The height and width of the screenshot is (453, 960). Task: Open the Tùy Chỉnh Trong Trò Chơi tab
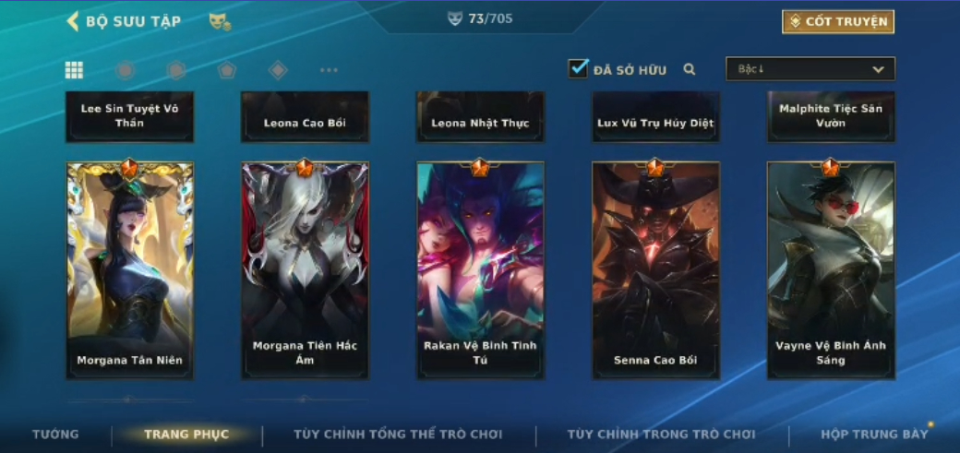(662, 434)
